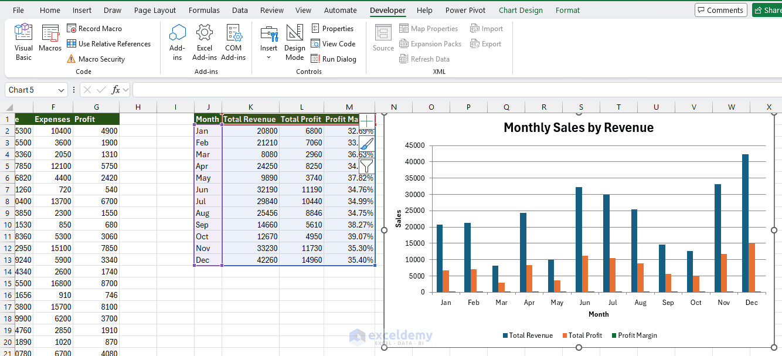
Task: Switch to the Formulas tab
Action: point(204,10)
